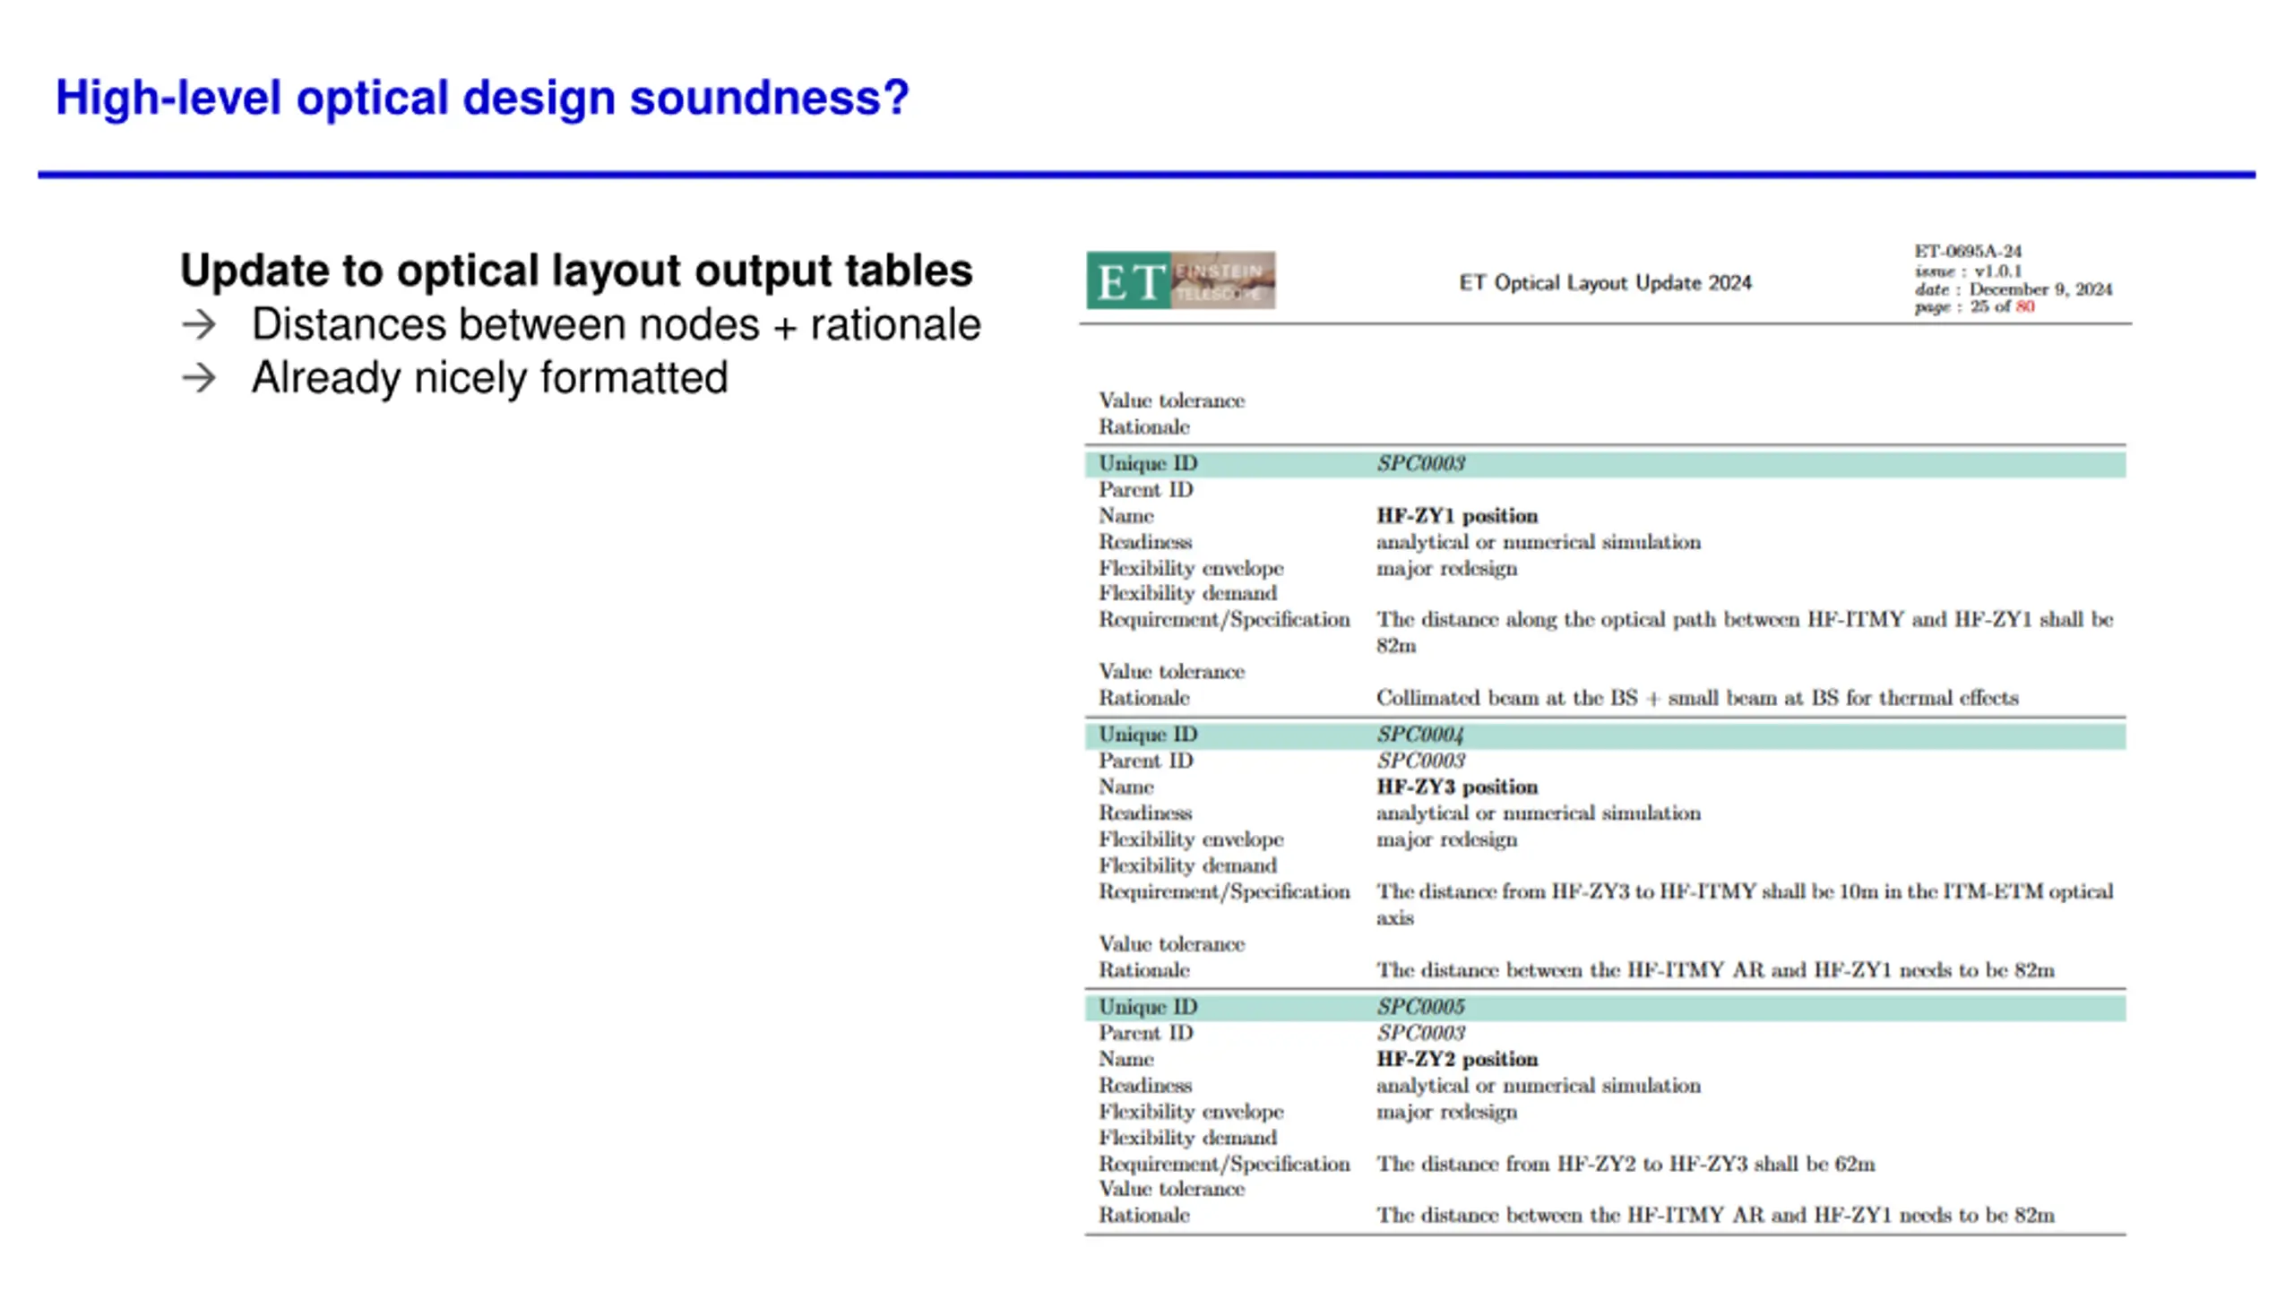Image resolution: width=2294 pixels, height=1290 pixels.
Task: Click requirement 'HF-ZY3 to HF-ITMY shall be 10m'
Action: pos(1745,905)
